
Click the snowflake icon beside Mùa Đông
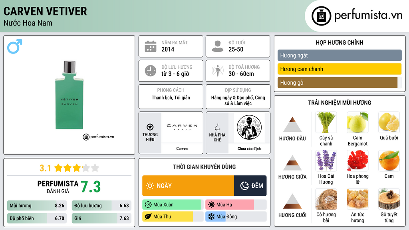(211, 216)
